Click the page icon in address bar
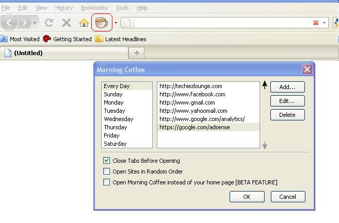 pyautogui.click(x=127, y=23)
